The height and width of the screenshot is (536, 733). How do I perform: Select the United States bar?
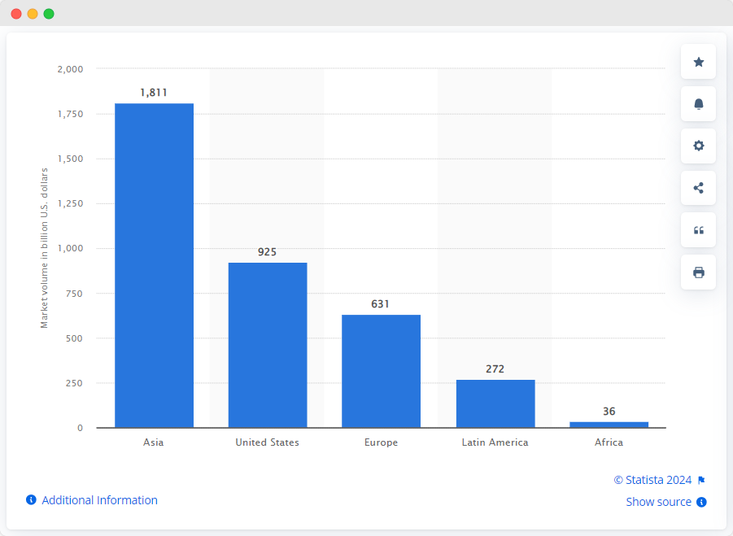[x=268, y=345]
